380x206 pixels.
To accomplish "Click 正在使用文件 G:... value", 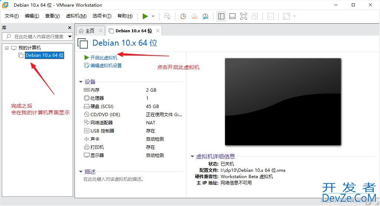I will [164, 115].
